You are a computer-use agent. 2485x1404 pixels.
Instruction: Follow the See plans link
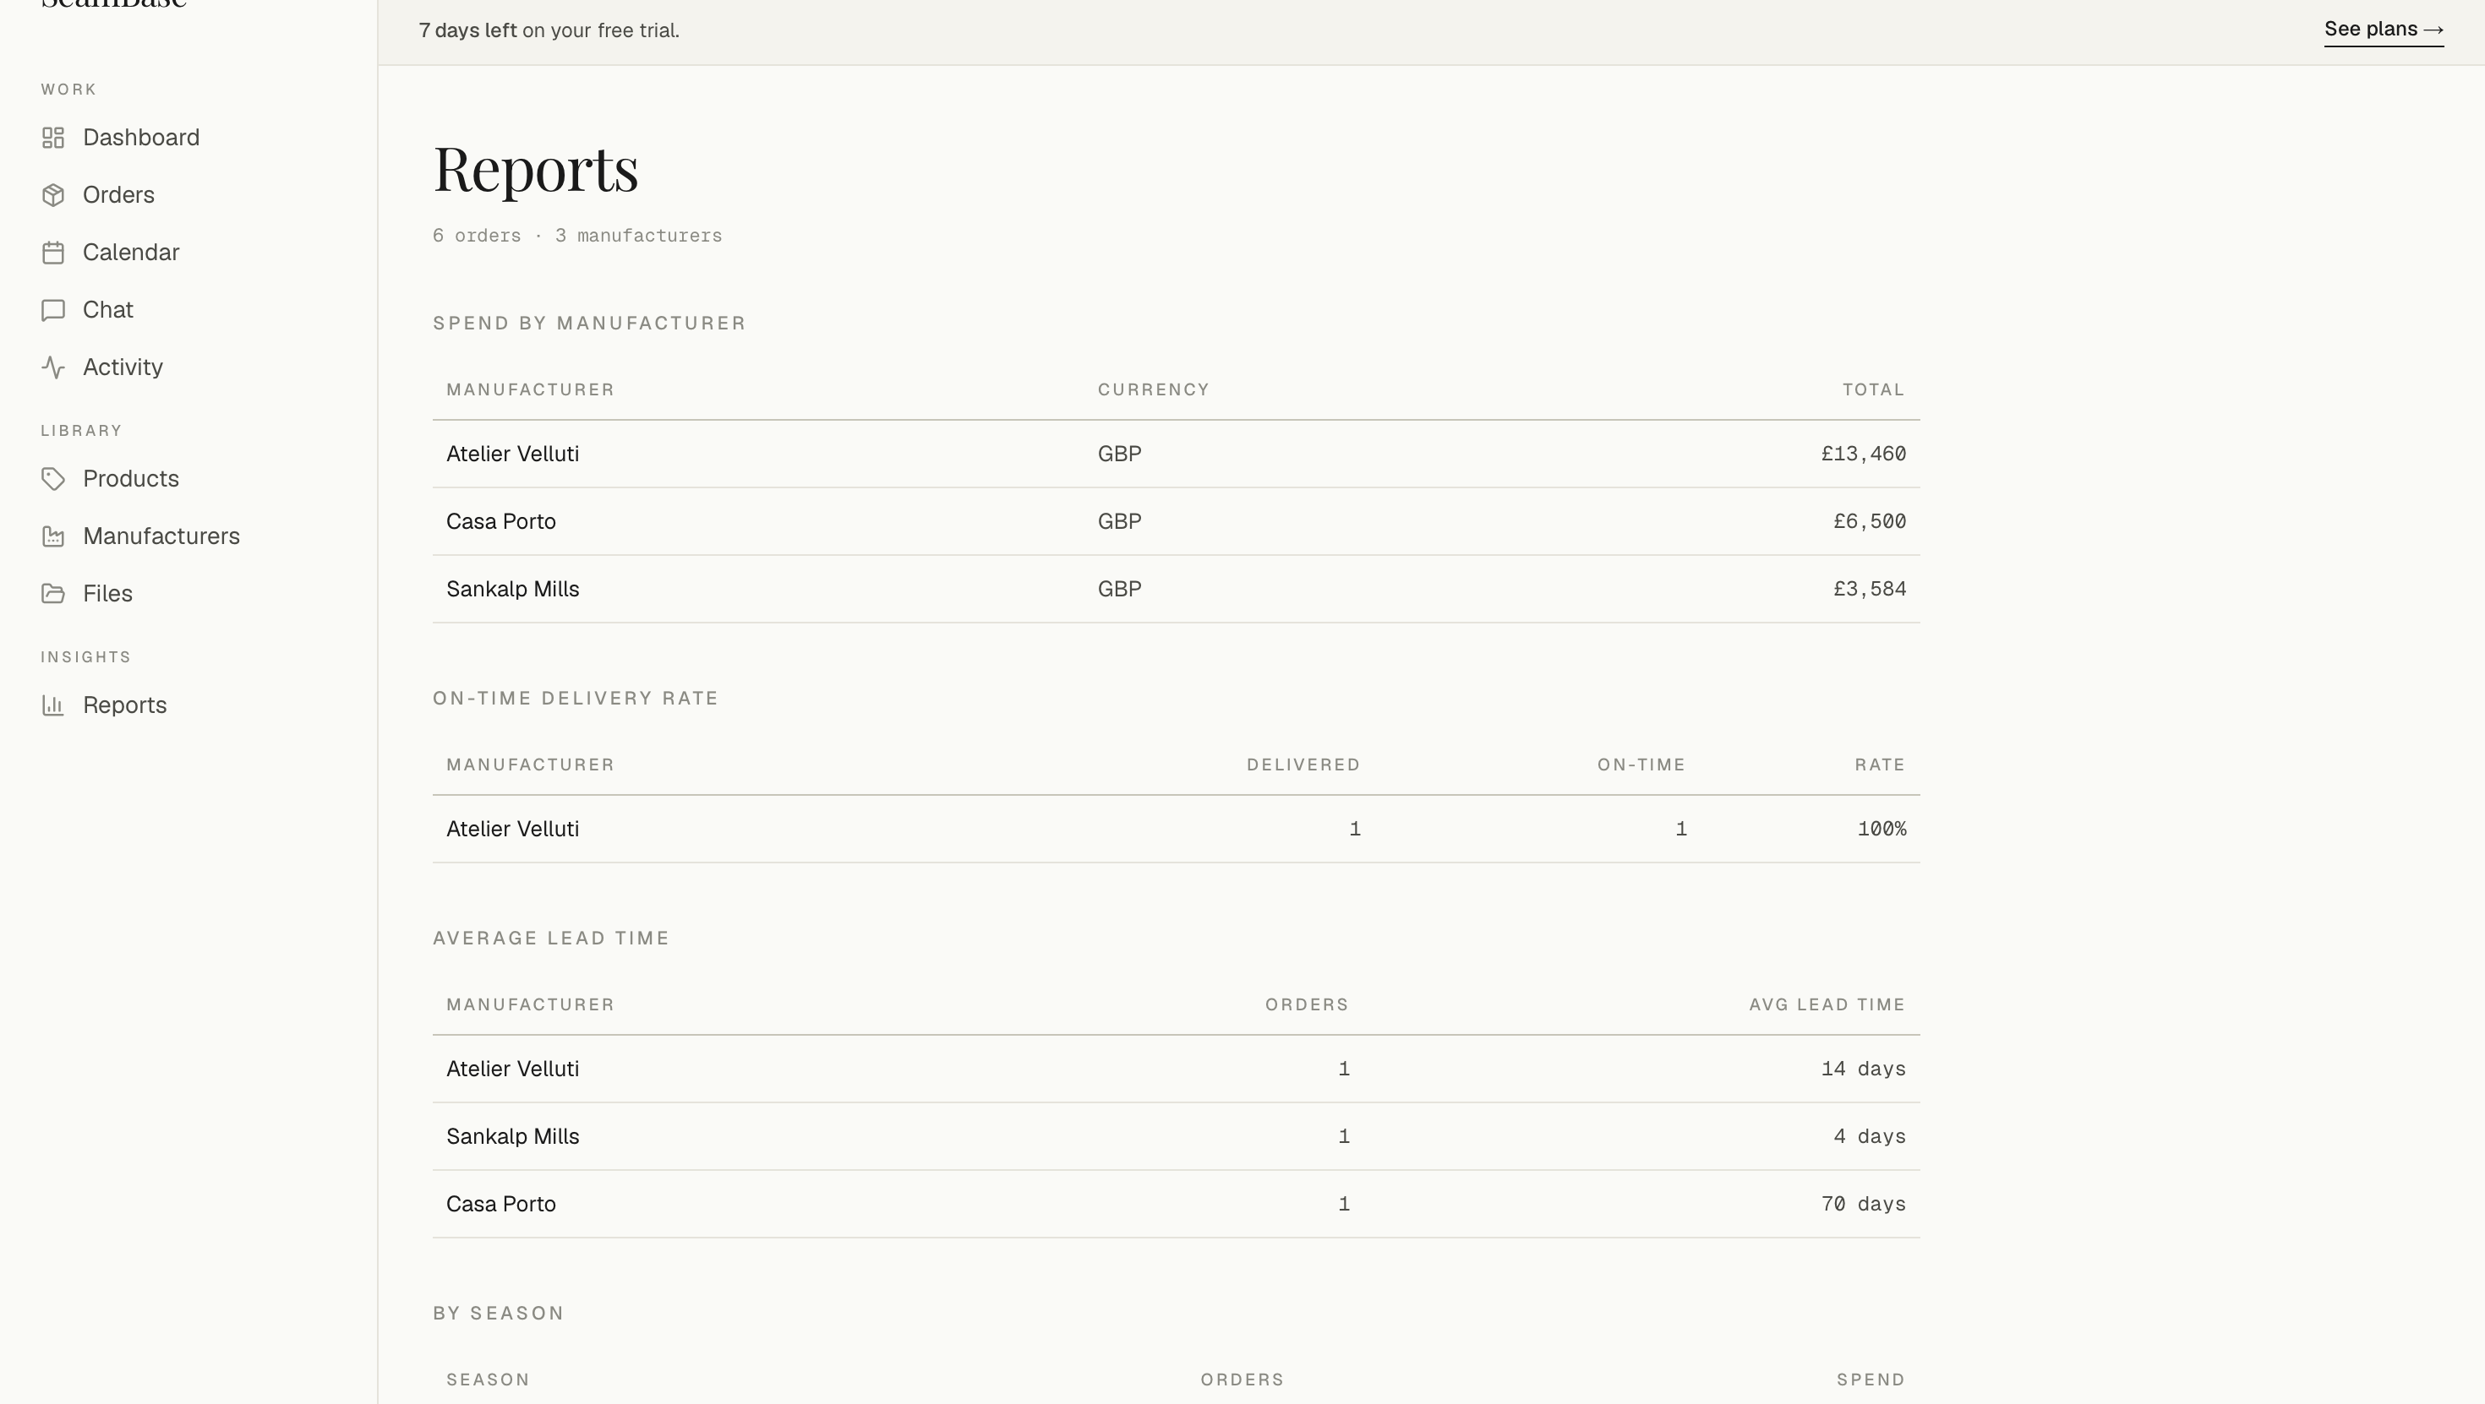point(2384,30)
